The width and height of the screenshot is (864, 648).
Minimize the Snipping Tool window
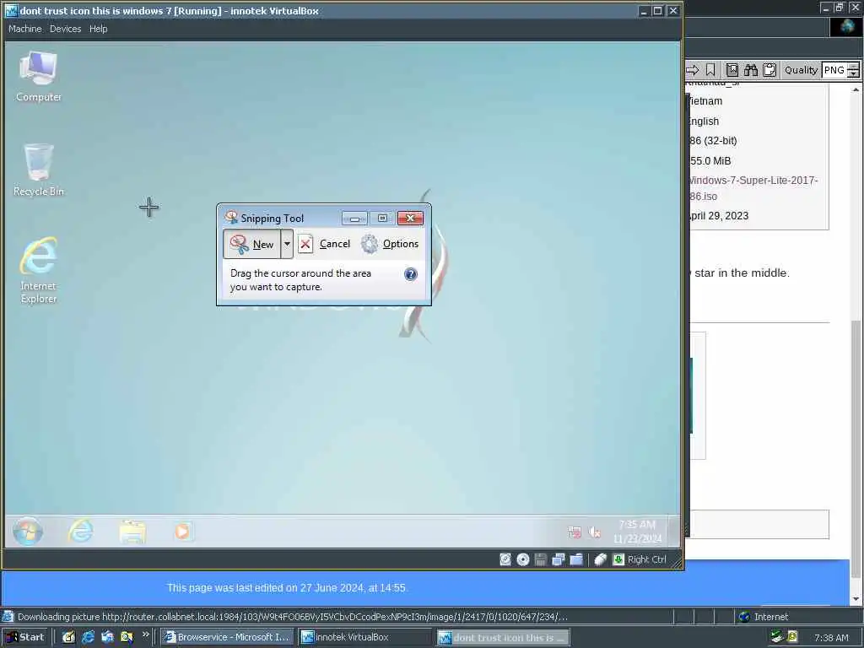354,219
